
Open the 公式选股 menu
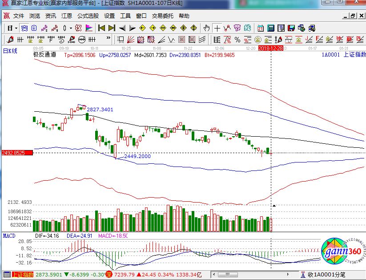(88, 16)
